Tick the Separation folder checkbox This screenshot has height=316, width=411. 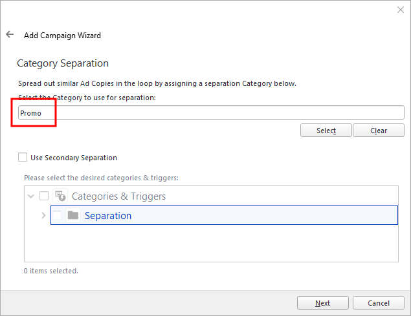(x=57, y=215)
